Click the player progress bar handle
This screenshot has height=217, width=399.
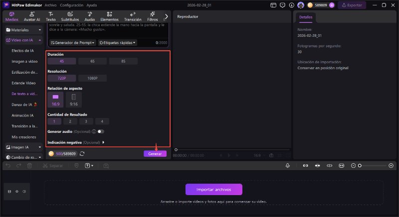[x=176, y=150]
